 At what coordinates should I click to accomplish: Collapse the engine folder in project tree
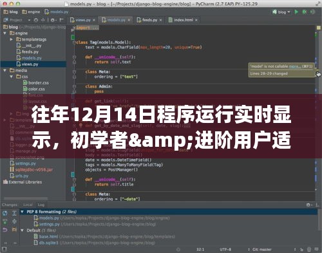click(5, 33)
